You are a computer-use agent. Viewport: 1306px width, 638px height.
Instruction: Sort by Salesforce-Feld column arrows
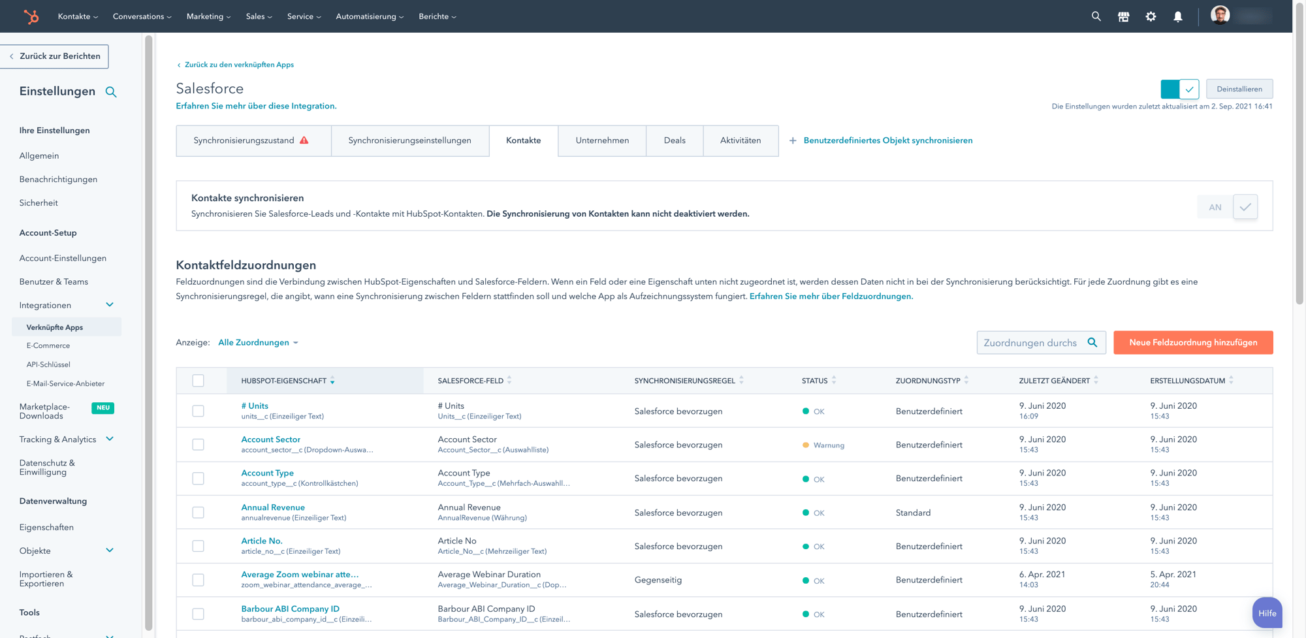coord(509,381)
